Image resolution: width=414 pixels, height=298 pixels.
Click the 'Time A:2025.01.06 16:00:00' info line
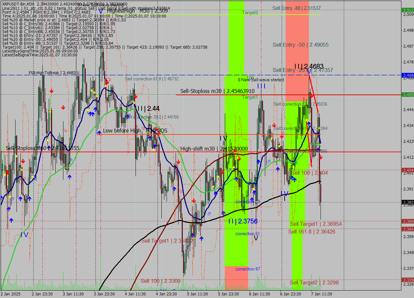[x=84, y=16]
